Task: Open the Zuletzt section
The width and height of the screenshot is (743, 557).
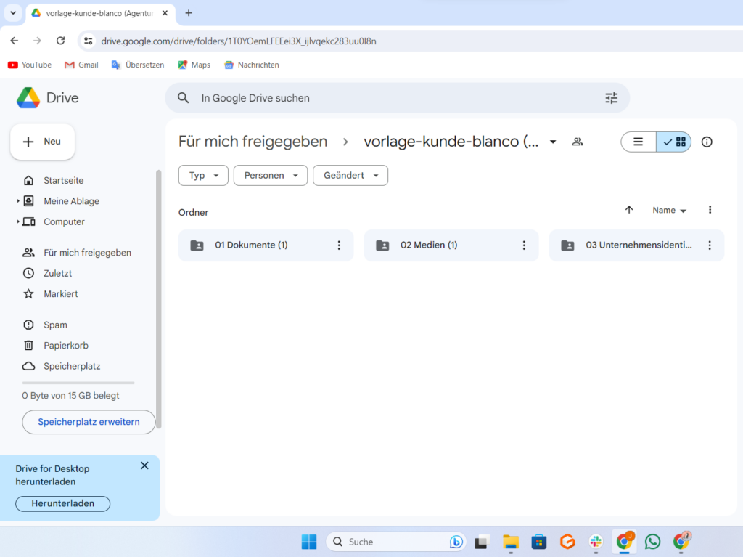Action: coord(57,273)
